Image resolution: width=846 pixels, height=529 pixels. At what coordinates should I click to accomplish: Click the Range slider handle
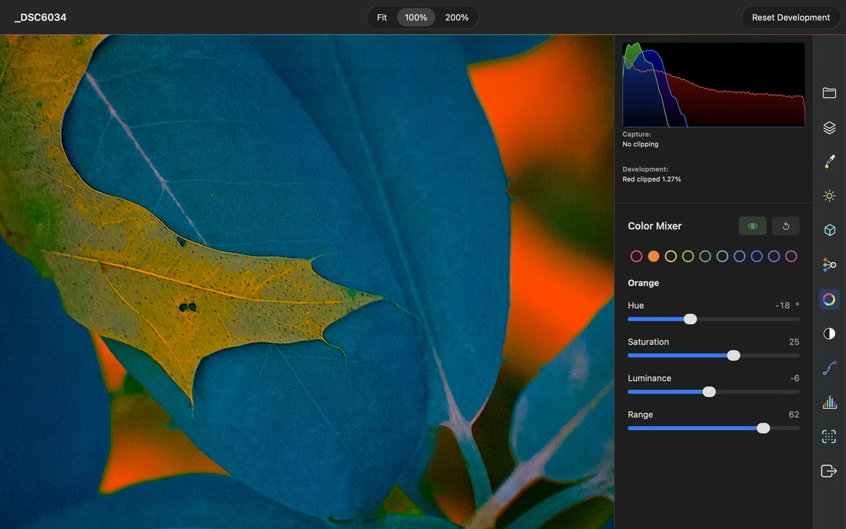point(763,428)
